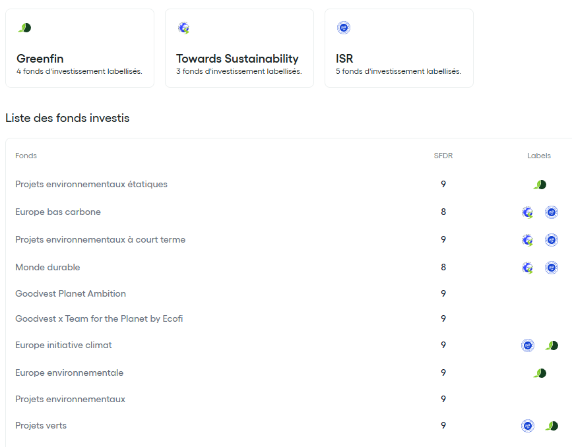This screenshot has width=572, height=447.
Task: Open Goodvest x Team for the Planet by Ecofi
Action: 99,318
